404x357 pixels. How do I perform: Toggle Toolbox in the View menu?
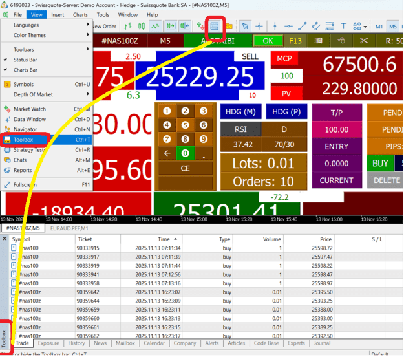click(x=47, y=140)
